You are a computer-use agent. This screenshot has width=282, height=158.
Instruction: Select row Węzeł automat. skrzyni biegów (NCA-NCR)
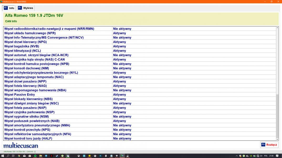(140, 55)
